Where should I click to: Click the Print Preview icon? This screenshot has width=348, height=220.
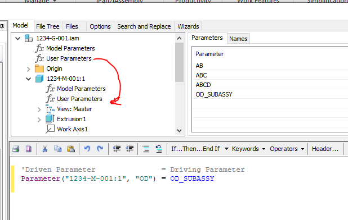pyautogui.click(x=28, y=149)
